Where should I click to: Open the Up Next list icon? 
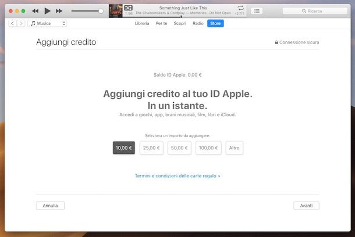257,11
